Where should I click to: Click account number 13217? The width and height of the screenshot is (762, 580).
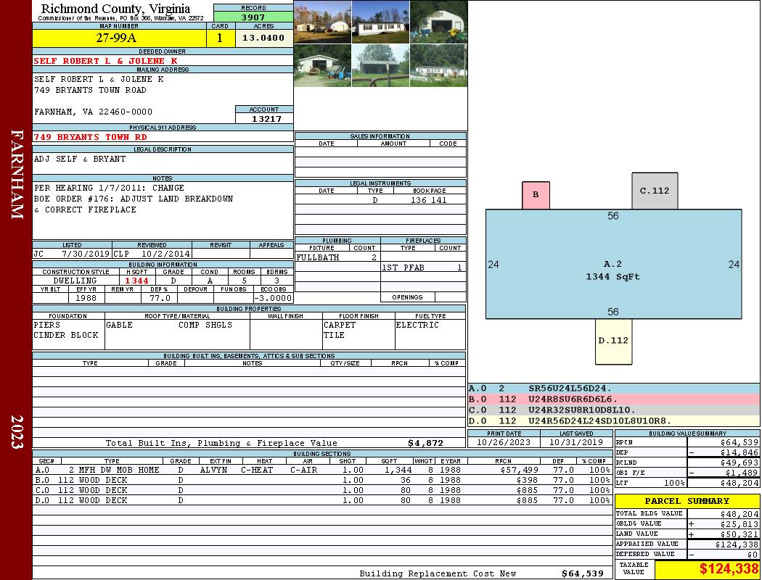(x=266, y=119)
